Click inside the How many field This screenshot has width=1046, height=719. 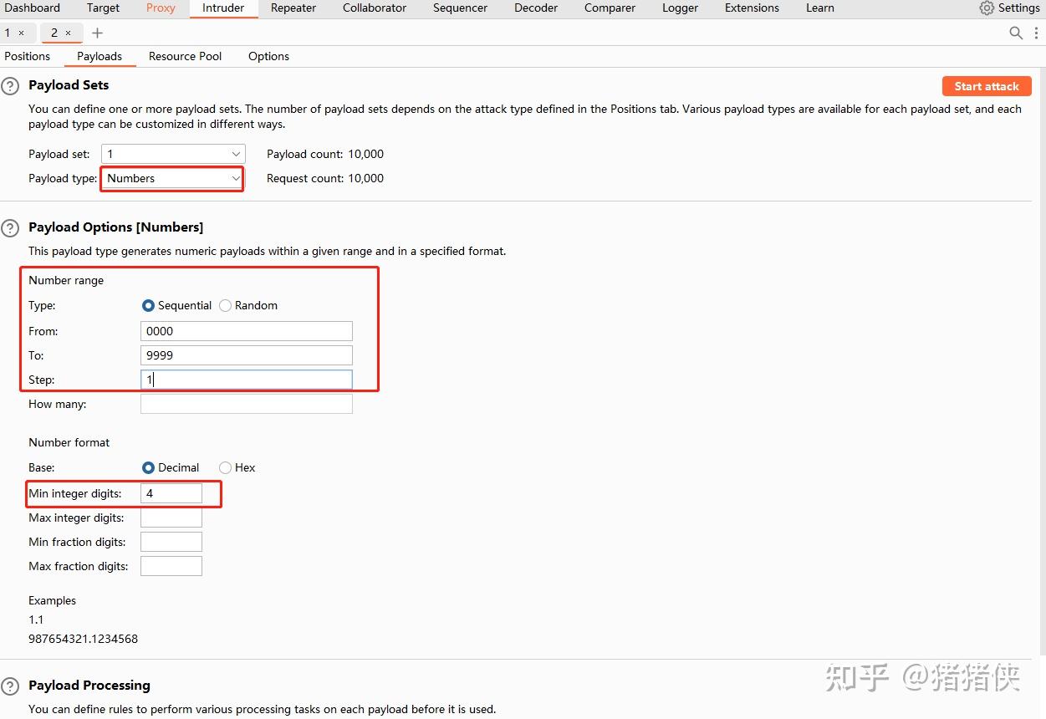246,404
